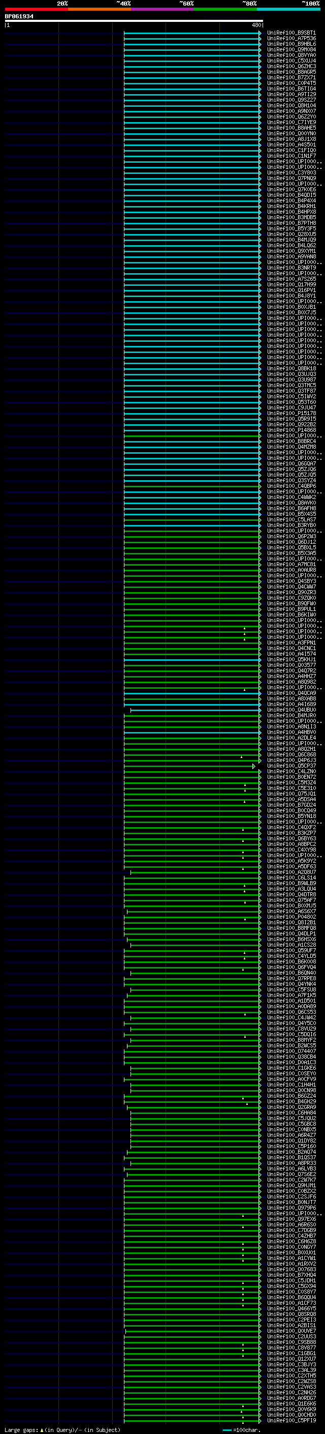The height and width of the screenshot is (1434, 325).
Task: Select hit label UniRef100_B4P4X4
Action: [291, 200]
